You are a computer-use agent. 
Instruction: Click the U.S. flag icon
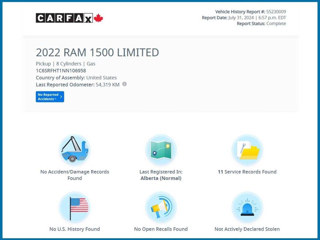pyautogui.click(x=75, y=207)
